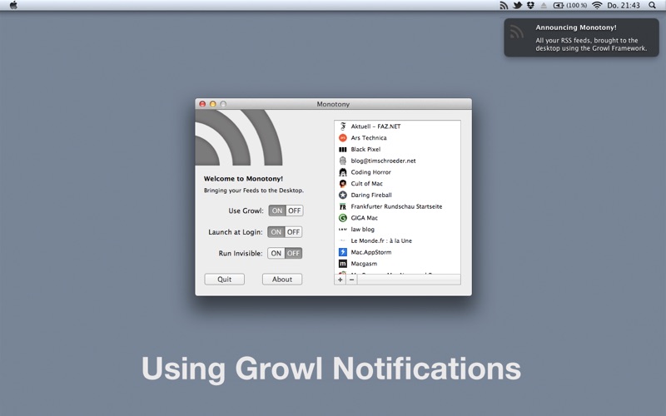Click the eject icon in menu bar
Screen dimensions: 666x416
click(x=544, y=6)
